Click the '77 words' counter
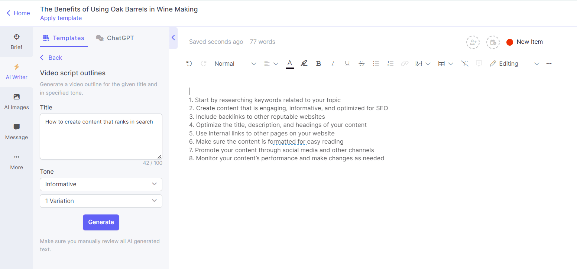 click(x=262, y=42)
